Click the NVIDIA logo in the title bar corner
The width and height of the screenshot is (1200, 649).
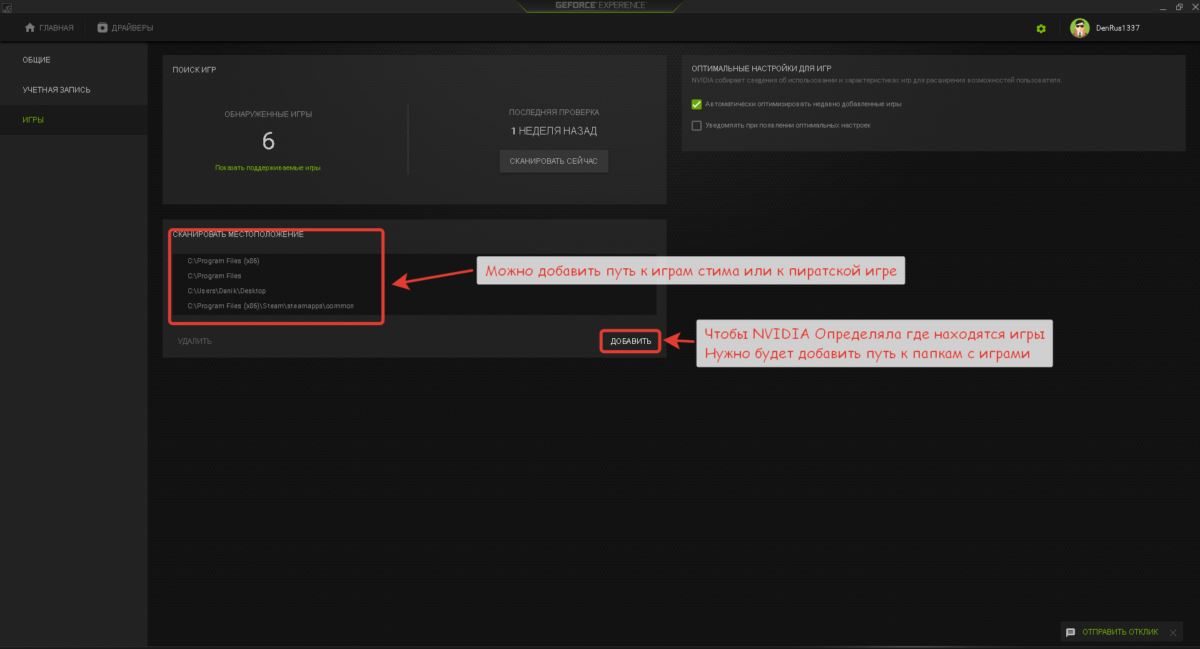[x=7, y=8]
